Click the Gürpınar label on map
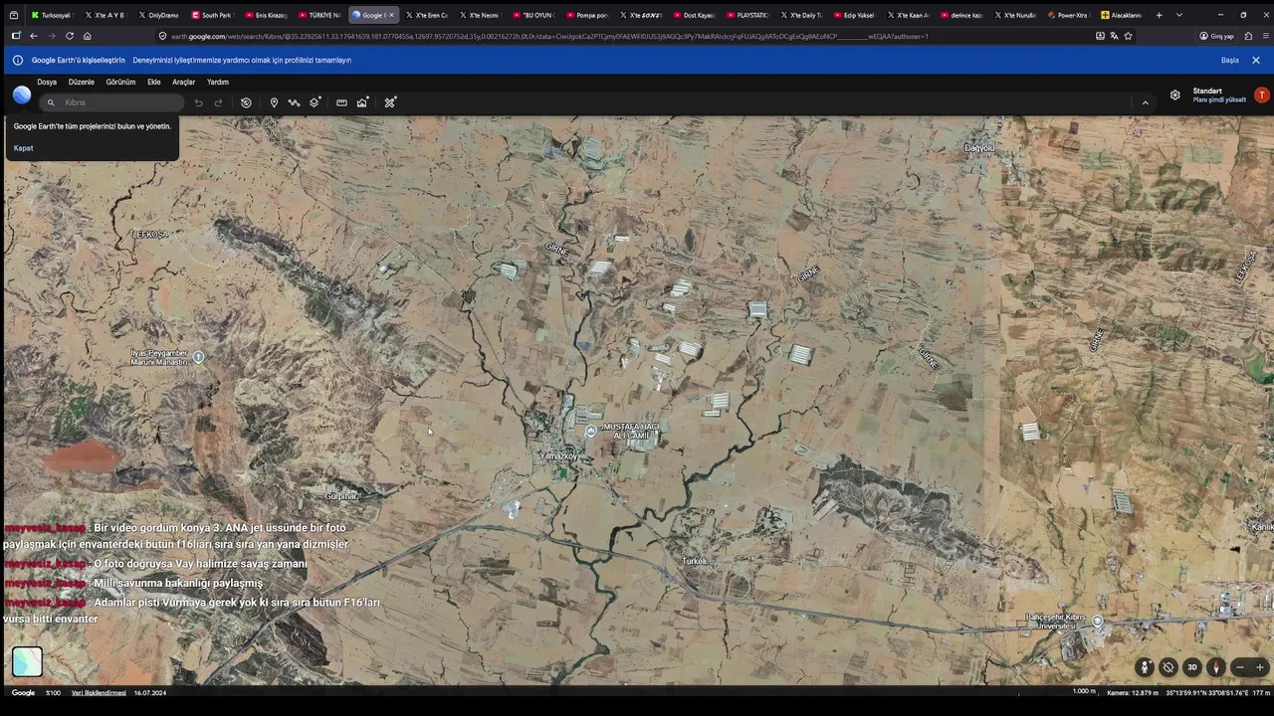The width and height of the screenshot is (1274, 716). (341, 496)
